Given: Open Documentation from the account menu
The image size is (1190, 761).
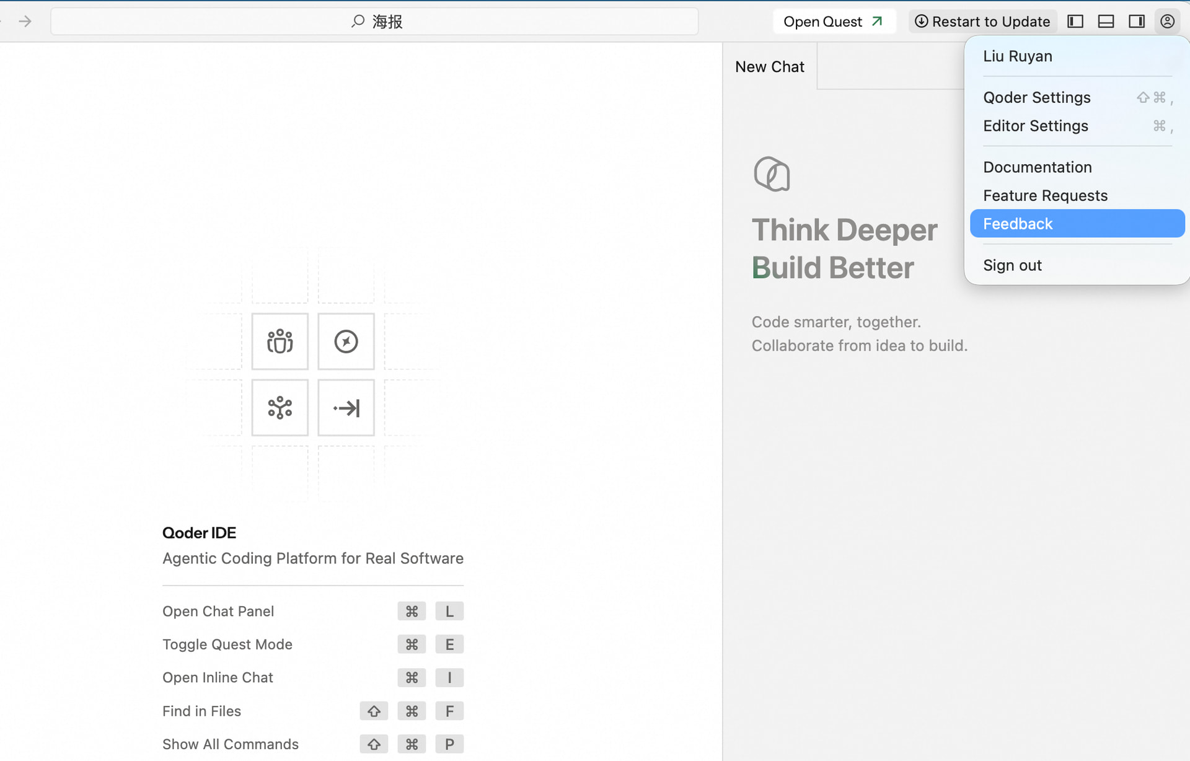Looking at the screenshot, I should point(1077,167).
